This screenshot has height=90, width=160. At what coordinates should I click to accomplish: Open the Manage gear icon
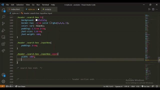[3, 81]
